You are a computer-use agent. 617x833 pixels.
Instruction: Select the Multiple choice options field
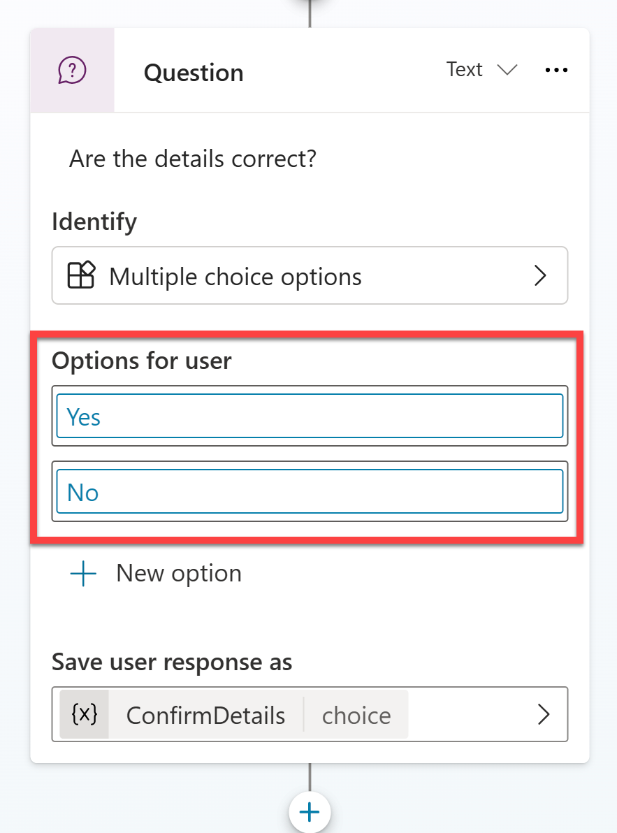[310, 275]
